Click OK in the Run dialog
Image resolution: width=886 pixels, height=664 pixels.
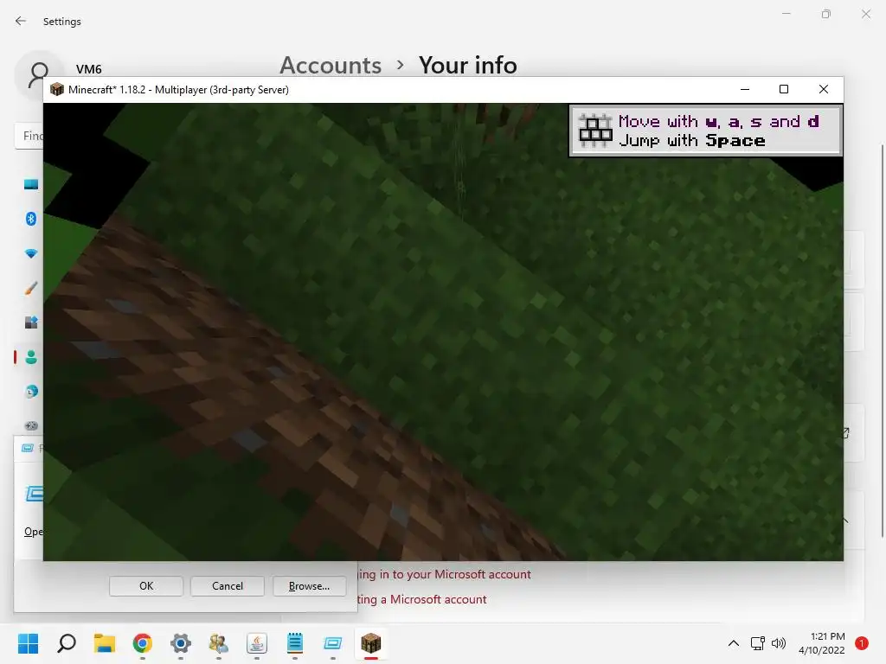146,586
